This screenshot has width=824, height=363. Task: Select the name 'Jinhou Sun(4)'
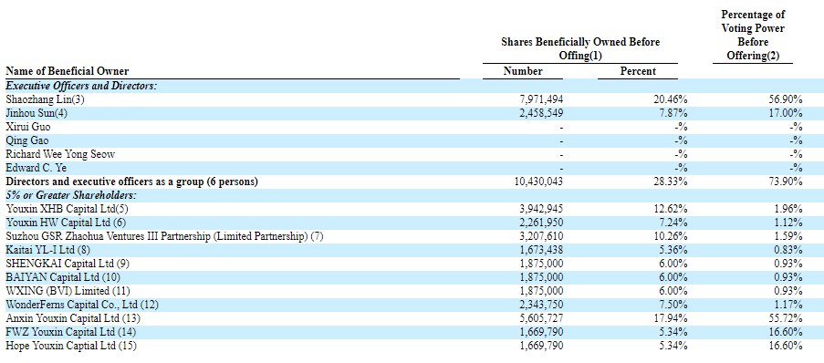pyautogui.click(x=37, y=113)
